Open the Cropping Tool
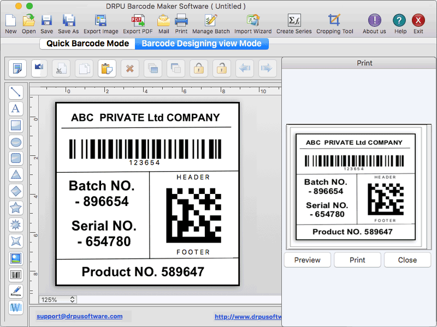The width and height of the screenshot is (437, 327). pyautogui.click(x=334, y=23)
